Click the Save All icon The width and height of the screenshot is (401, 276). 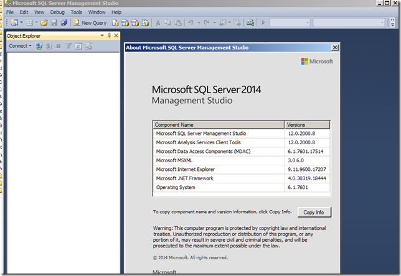coord(64,22)
